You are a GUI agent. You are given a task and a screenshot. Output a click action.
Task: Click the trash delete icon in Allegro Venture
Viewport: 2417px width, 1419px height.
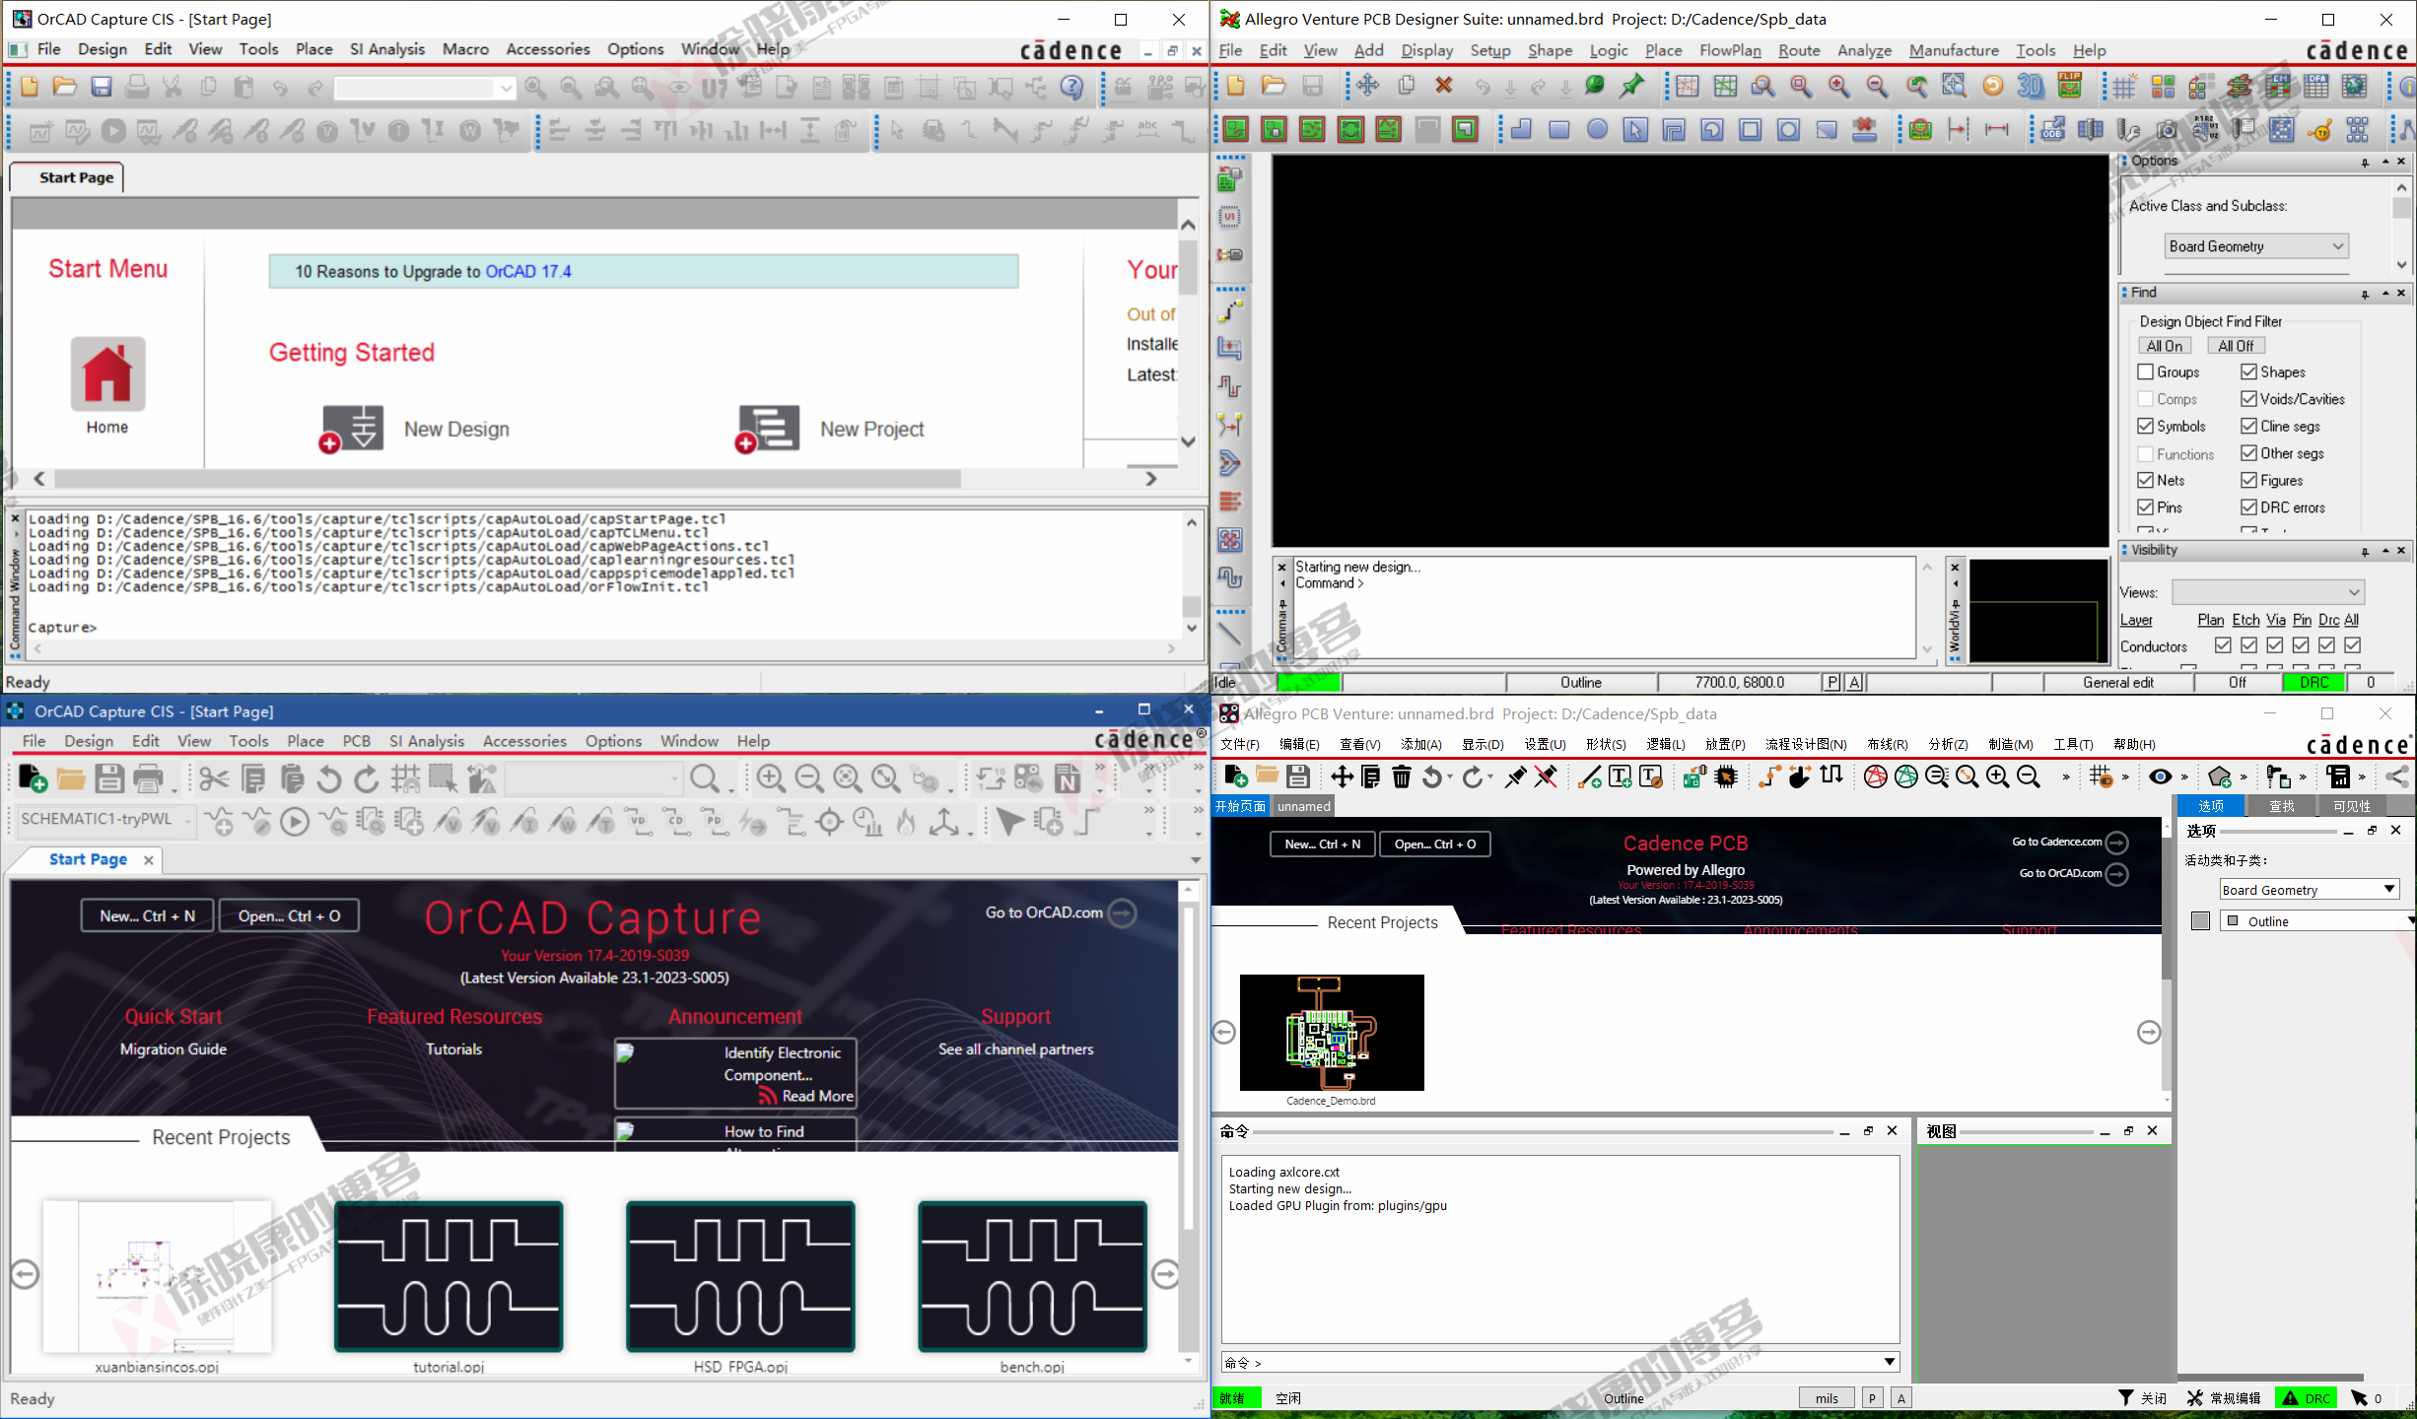pyautogui.click(x=1401, y=777)
